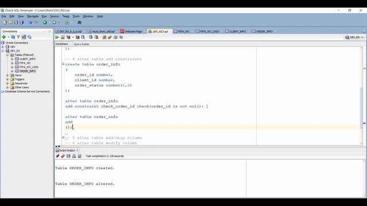The width and height of the screenshot is (367, 206).
Task: Click the Forward navigation button
Action: point(54,22)
